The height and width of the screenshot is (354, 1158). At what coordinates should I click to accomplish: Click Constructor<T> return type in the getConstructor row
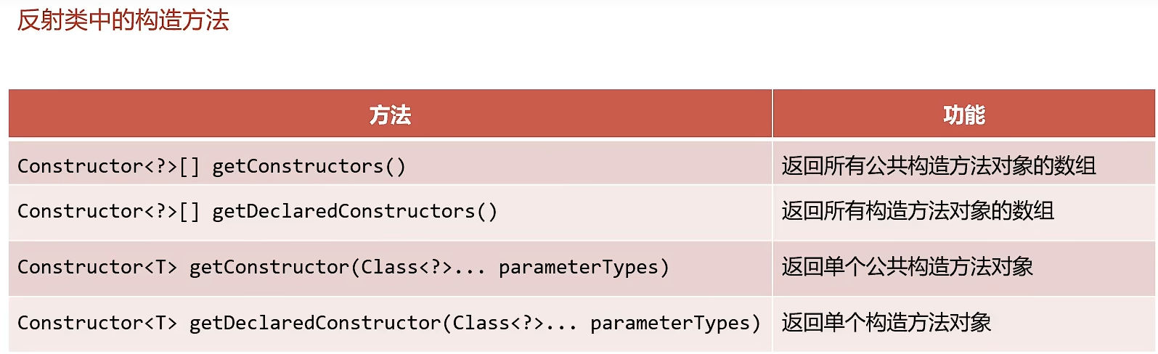coord(97,268)
